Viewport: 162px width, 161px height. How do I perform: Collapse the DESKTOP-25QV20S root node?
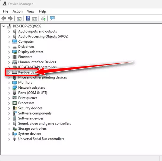point(4,26)
